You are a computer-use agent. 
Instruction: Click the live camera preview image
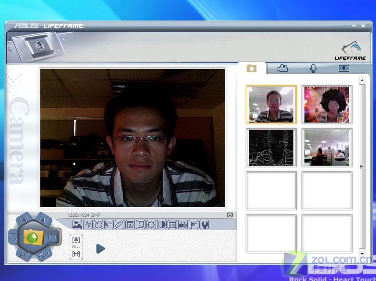[133, 138]
